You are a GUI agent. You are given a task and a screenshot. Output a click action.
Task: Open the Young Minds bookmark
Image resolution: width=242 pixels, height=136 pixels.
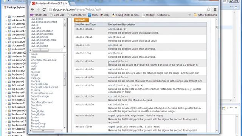pyautogui.click(x=126, y=15)
